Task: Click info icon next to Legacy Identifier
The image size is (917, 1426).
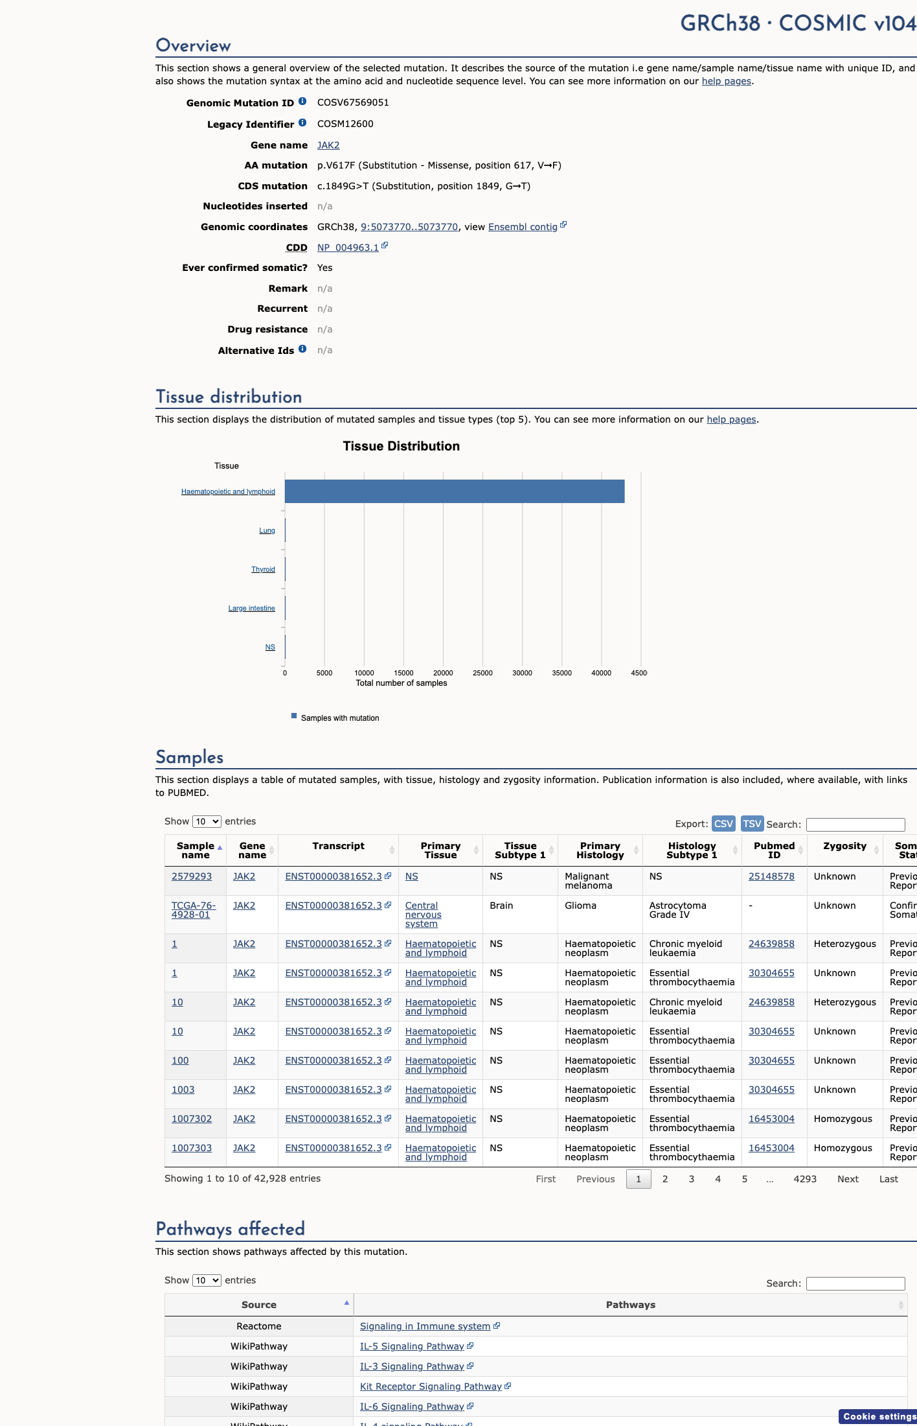Action: click(x=302, y=123)
